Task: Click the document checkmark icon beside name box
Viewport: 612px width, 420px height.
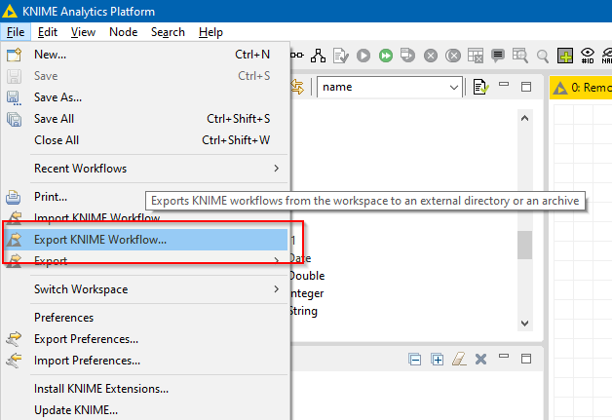Action: (x=480, y=87)
